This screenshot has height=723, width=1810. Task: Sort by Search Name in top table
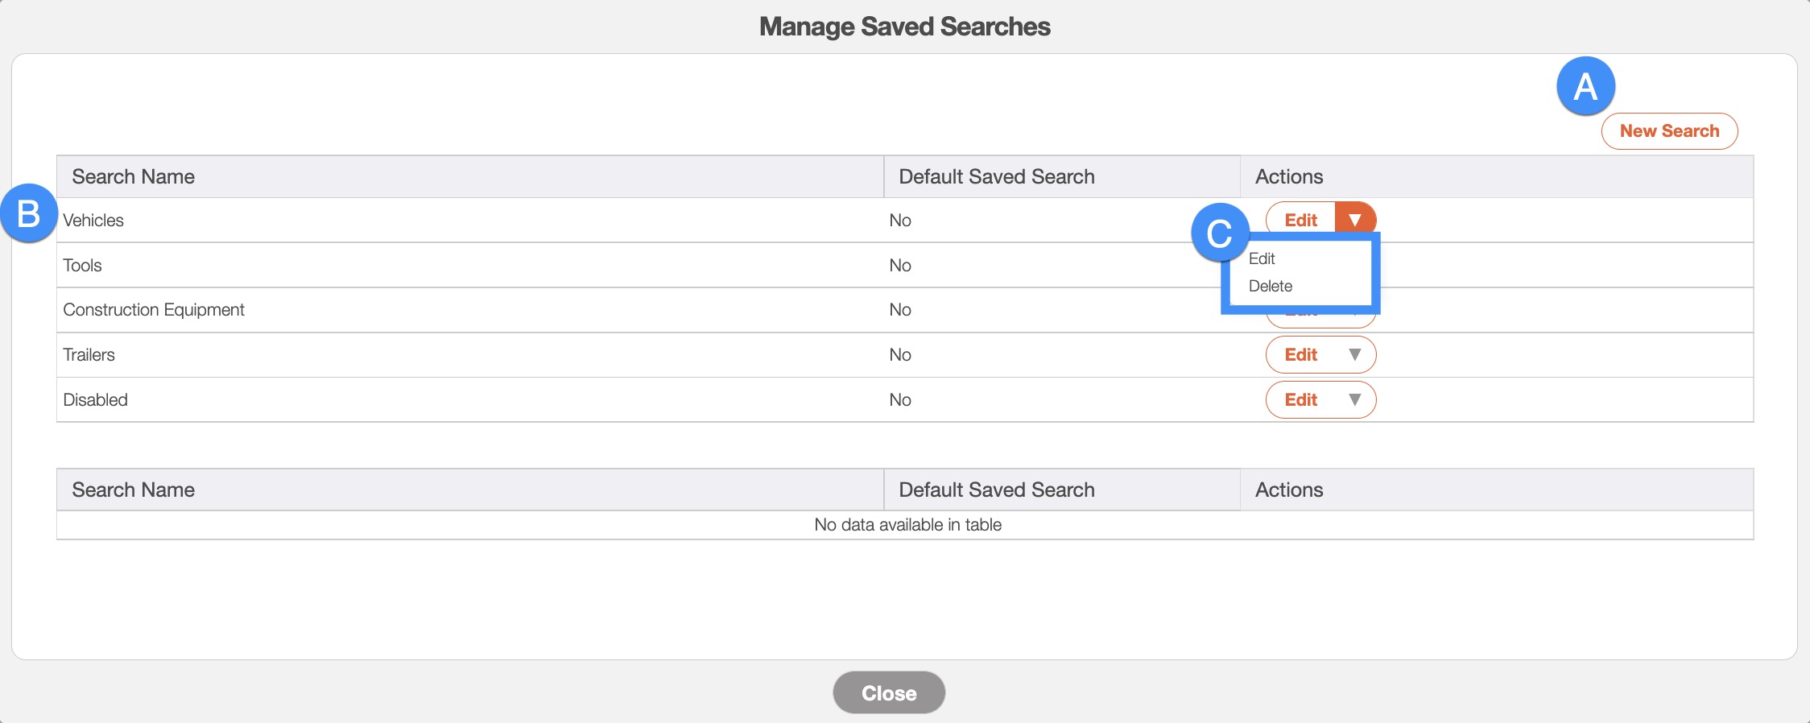point(133,177)
